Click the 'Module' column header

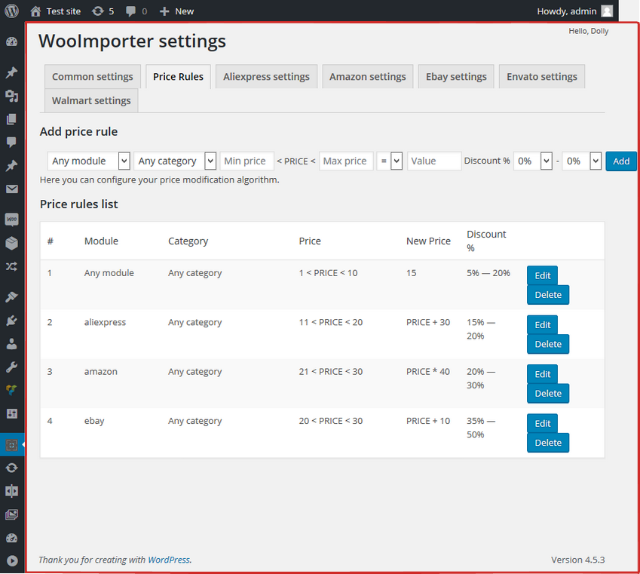point(101,241)
